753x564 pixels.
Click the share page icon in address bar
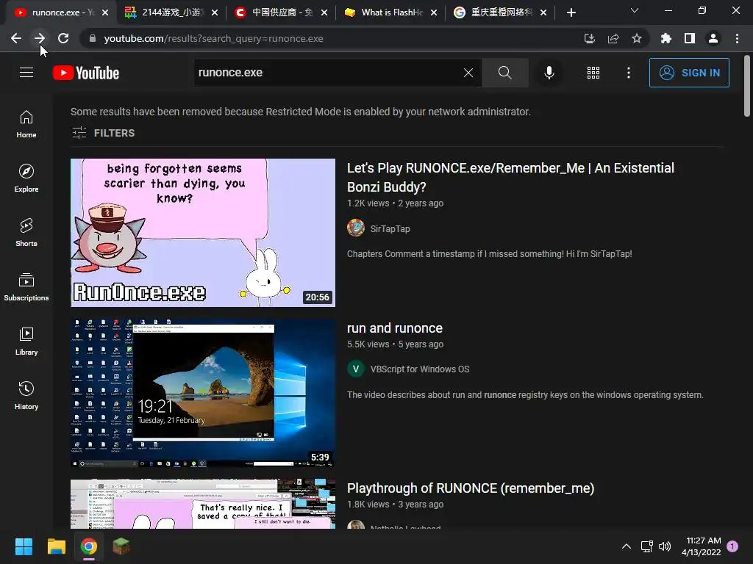tap(613, 38)
